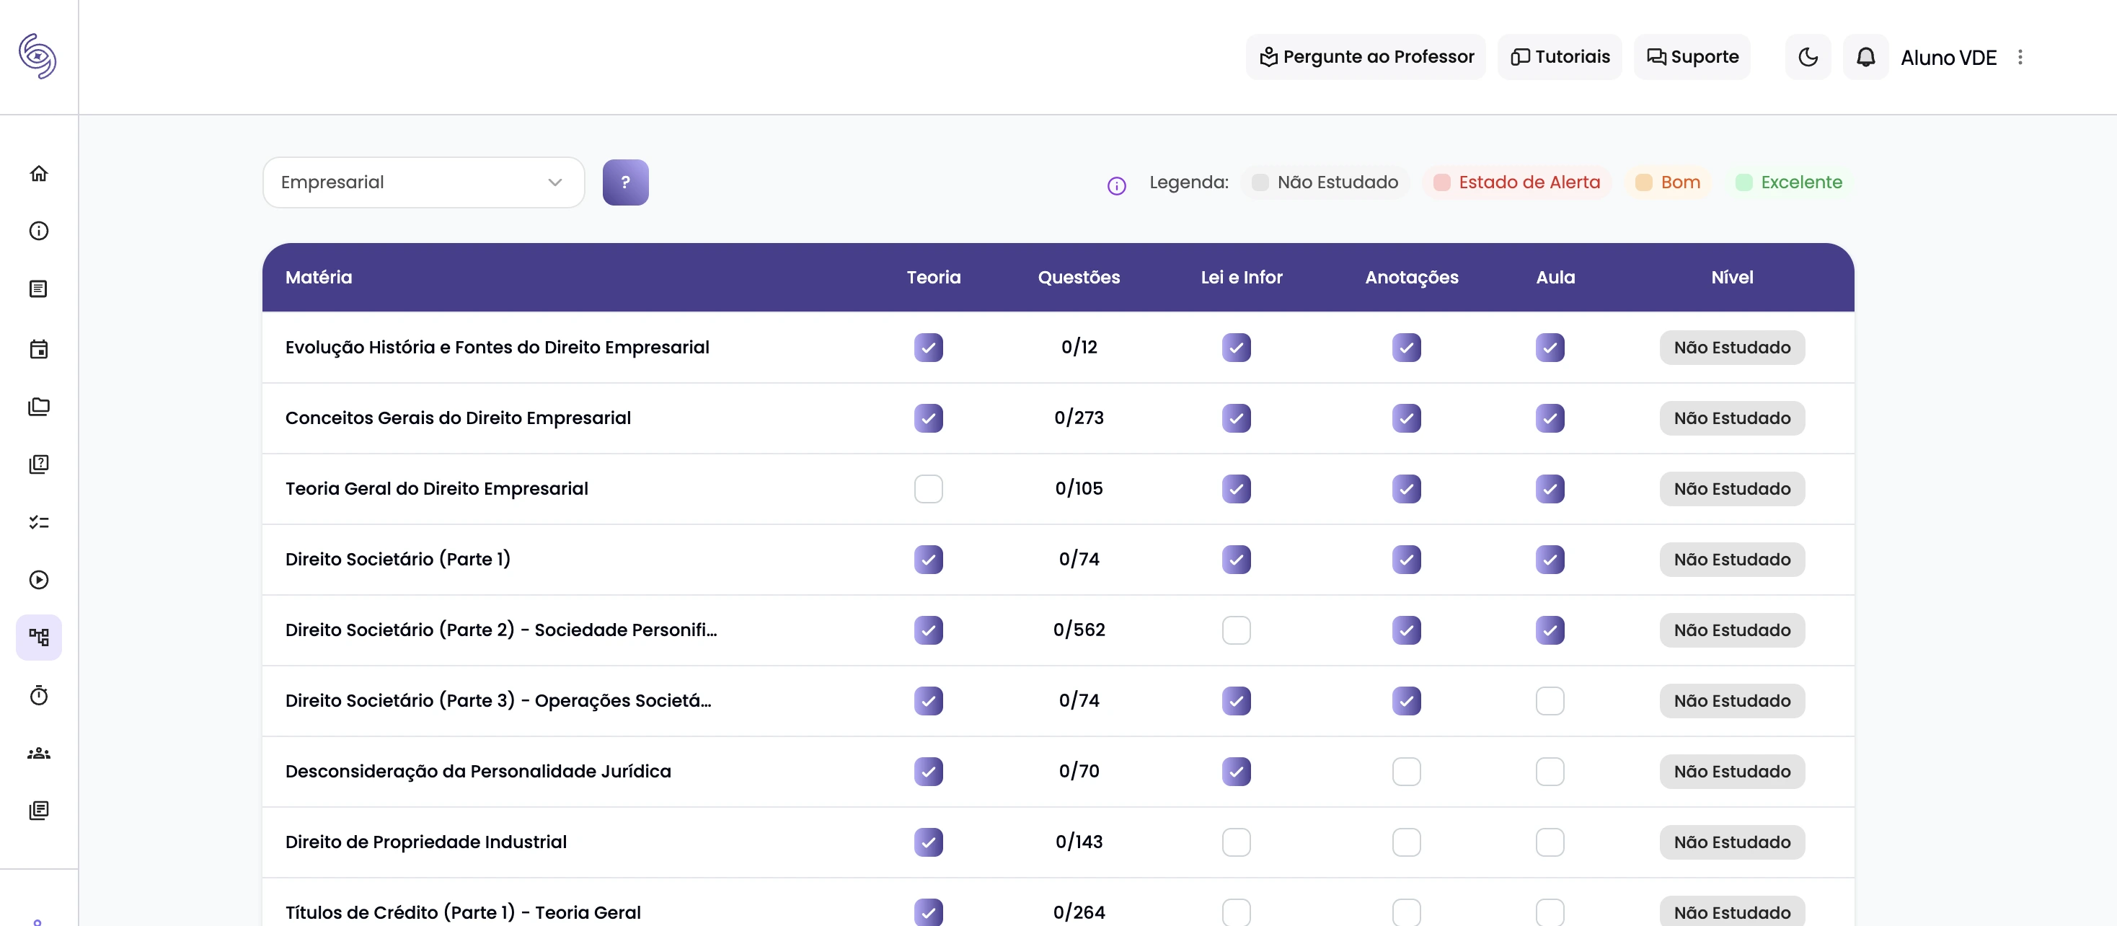Viewport: 2117px width, 926px height.
Task: Open Tutoriais in top bar
Action: (1559, 57)
